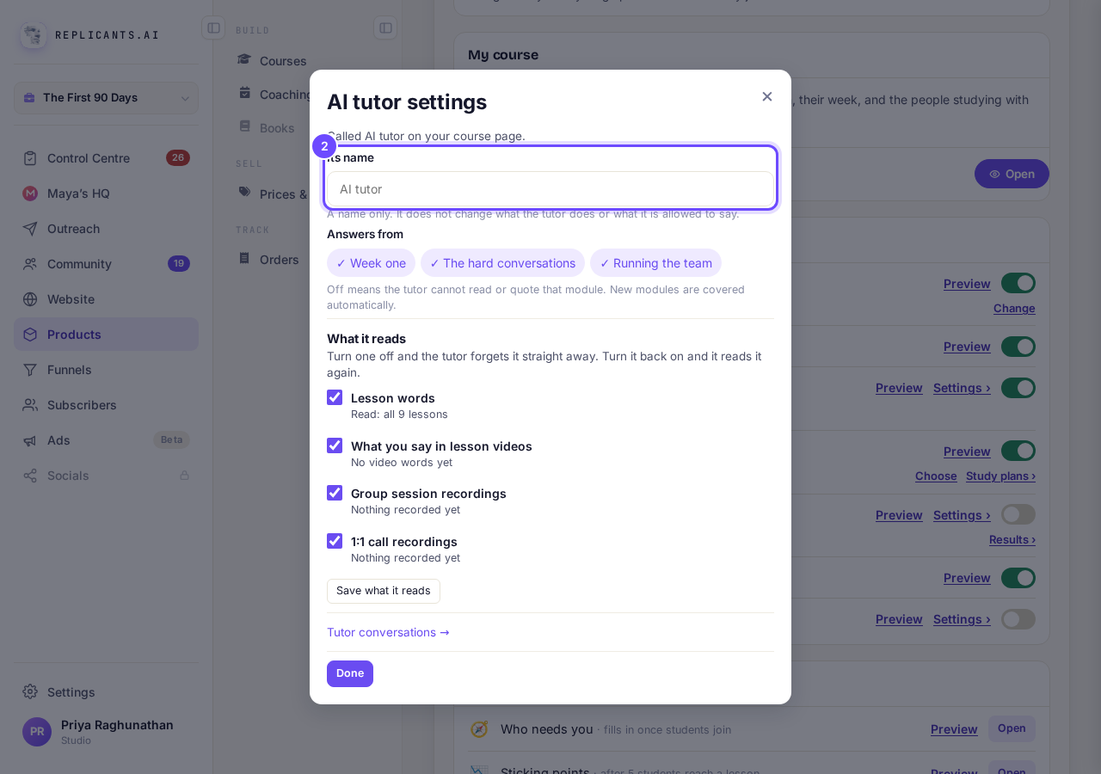Viewport: 1101px width, 774px height.
Task: Uncheck the Lesson words checkbox
Action: click(x=335, y=397)
